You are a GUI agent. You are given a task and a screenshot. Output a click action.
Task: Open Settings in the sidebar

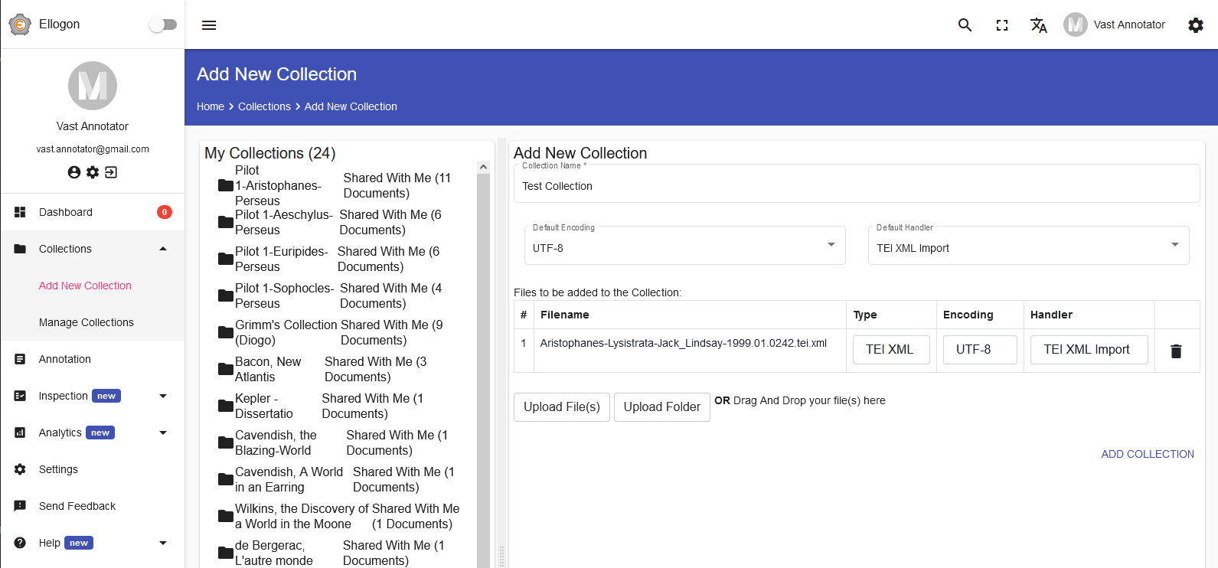click(93, 469)
